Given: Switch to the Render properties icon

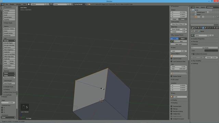Looking at the screenshot, I should click(196, 28).
